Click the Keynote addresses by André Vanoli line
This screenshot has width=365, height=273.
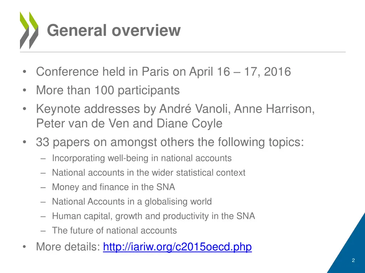point(175,109)
